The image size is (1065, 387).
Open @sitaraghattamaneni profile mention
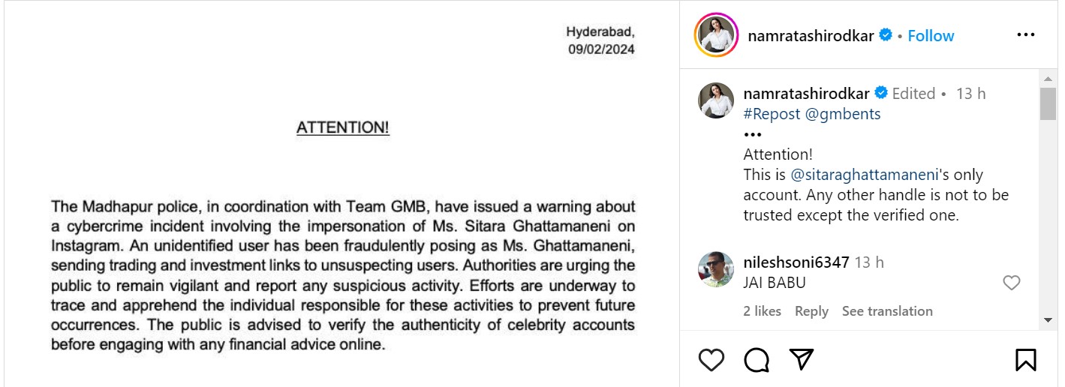click(x=865, y=175)
